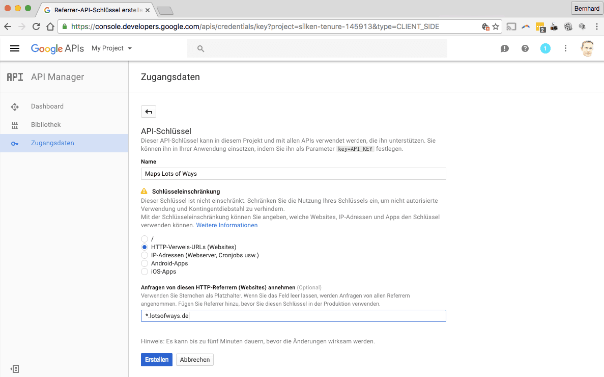Click the feedback speech bubble icon
604x377 pixels.
[x=504, y=48]
